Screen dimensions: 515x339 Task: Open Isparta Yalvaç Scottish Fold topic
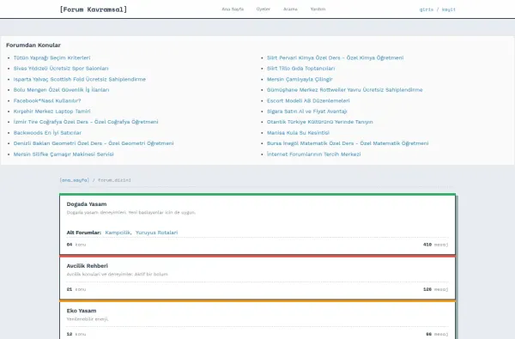point(80,79)
